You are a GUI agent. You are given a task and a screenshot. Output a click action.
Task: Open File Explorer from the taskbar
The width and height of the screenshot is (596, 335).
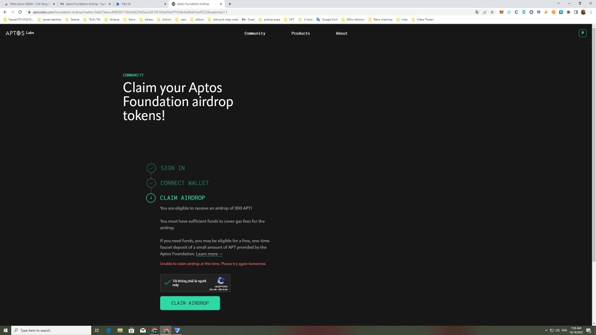(x=120, y=330)
